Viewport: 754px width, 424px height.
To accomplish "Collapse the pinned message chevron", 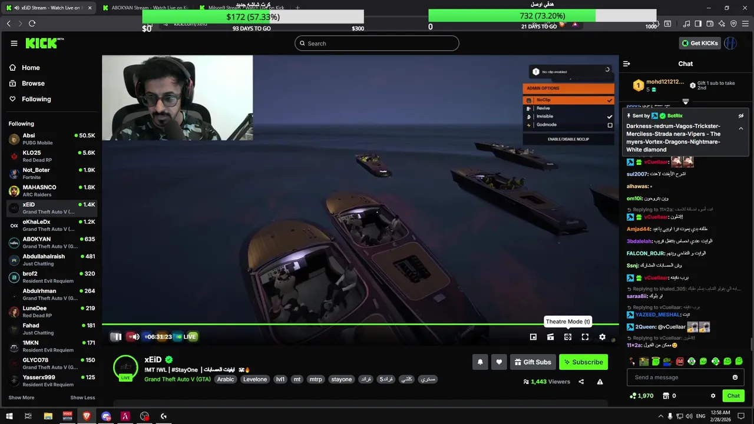I will coord(741,128).
